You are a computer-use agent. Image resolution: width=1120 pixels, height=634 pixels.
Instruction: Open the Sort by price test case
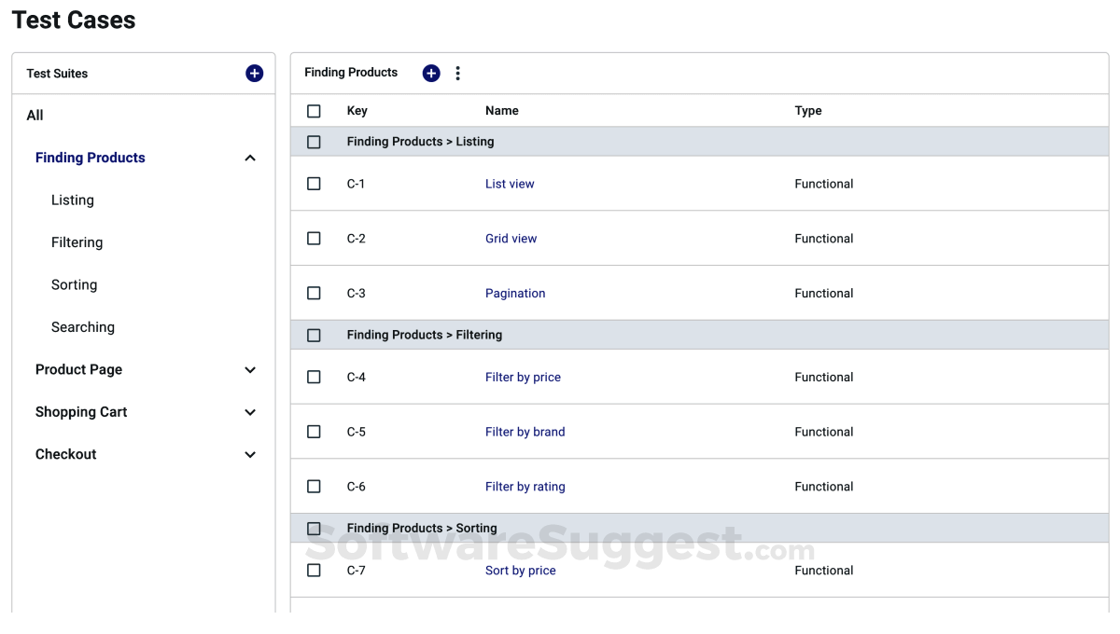click(x=520, y=570)
